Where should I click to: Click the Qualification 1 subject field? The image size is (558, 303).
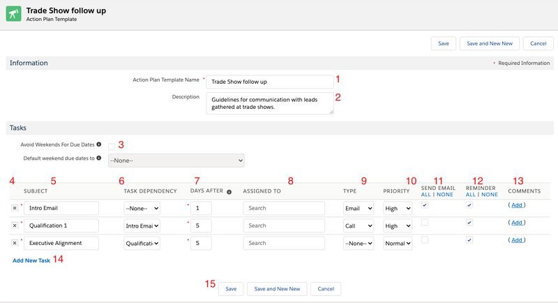tap(61, 226)
